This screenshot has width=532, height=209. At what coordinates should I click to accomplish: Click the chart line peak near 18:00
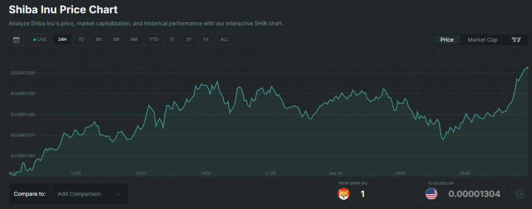(x=217, y=81)
